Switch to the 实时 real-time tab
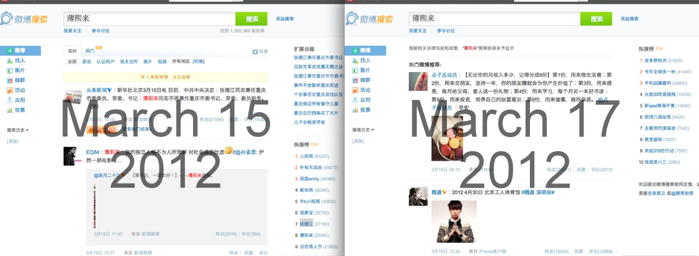The width and height of the screenshot is (699, 256). 73,51
